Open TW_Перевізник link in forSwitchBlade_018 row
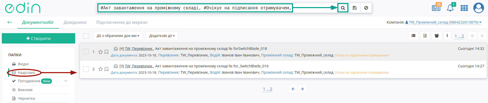 [x=139, y=49]
